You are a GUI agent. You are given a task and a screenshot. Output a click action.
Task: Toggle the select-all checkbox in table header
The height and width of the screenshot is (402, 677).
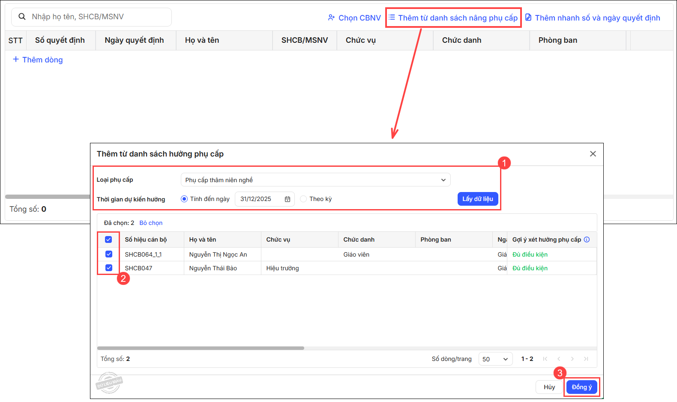(108, 239)
